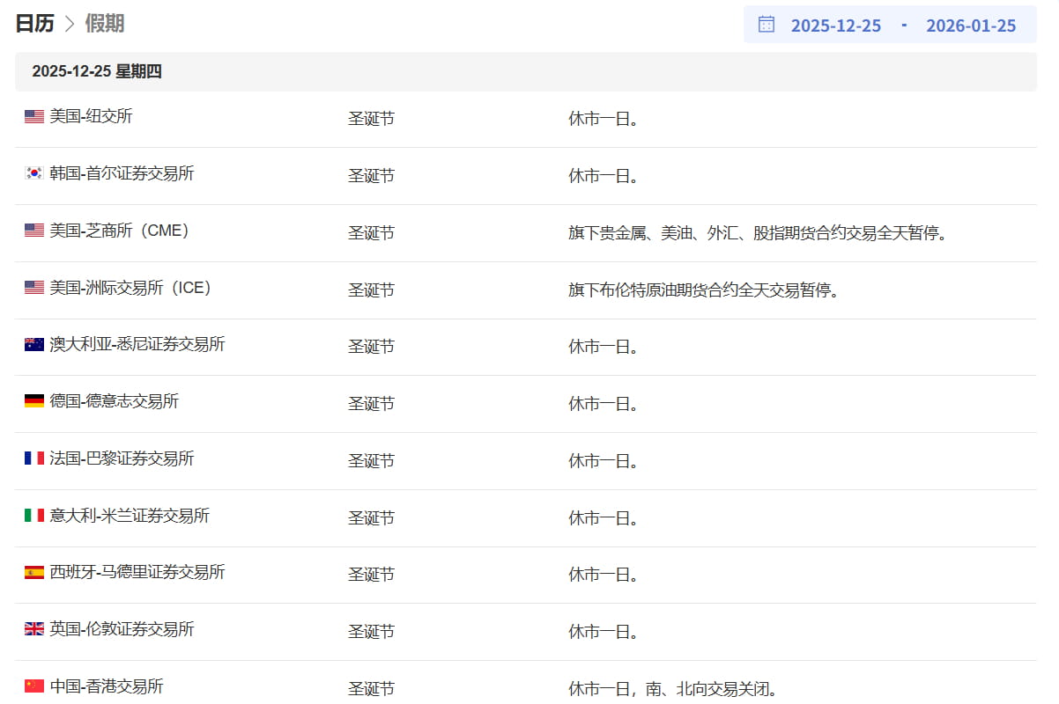Select the text 美国-芝商所（CME）
Image resolution: width=1059 pixels, height=704 pixels.
(x=120, y=231)
